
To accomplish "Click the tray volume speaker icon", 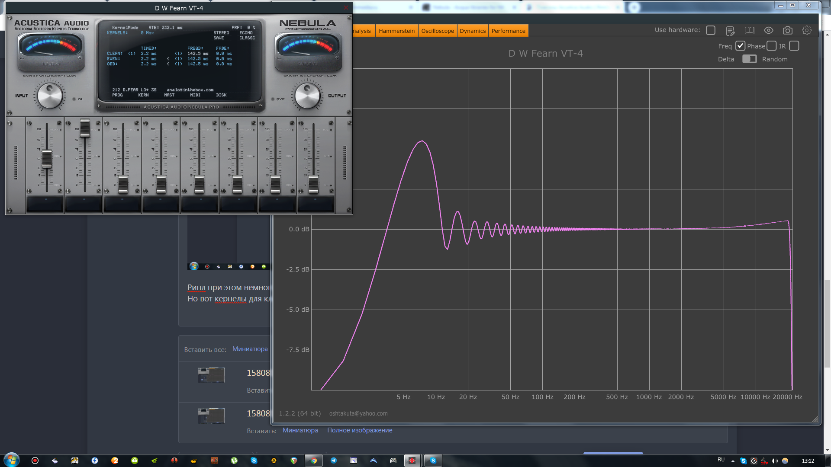I will (x=775, y=461).
